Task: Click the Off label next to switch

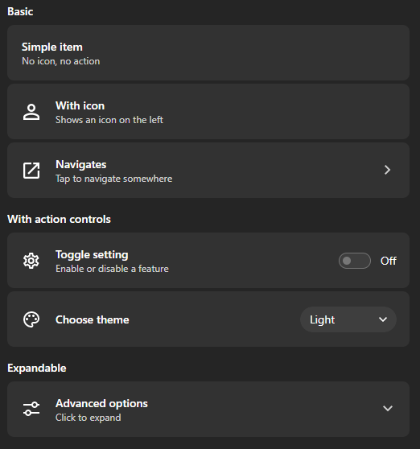Action: 389,261
